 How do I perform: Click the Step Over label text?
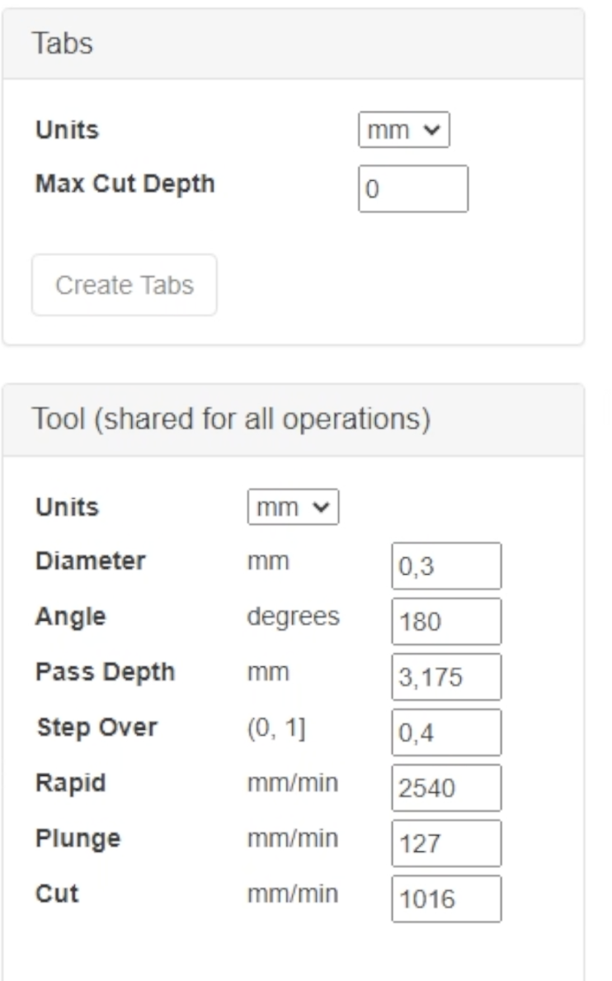97,727
